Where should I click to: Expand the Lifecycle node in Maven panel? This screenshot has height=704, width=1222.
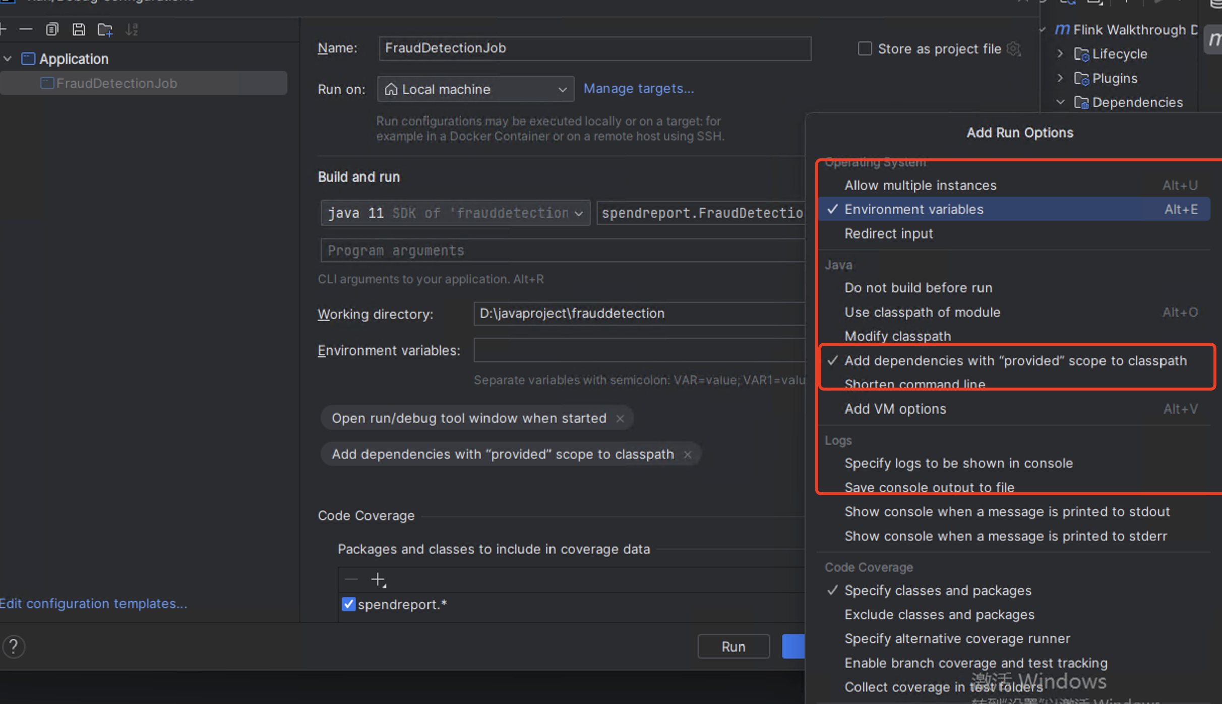[1060, 54]
